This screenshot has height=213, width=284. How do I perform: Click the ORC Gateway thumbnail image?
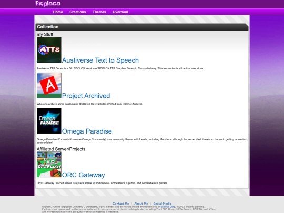coord(49,165)
